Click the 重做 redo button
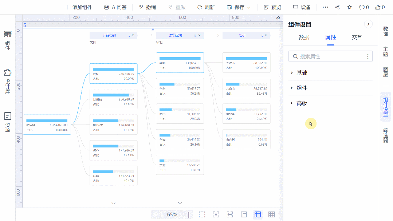Viewport: 393px width, 221px height. [177, 7]
